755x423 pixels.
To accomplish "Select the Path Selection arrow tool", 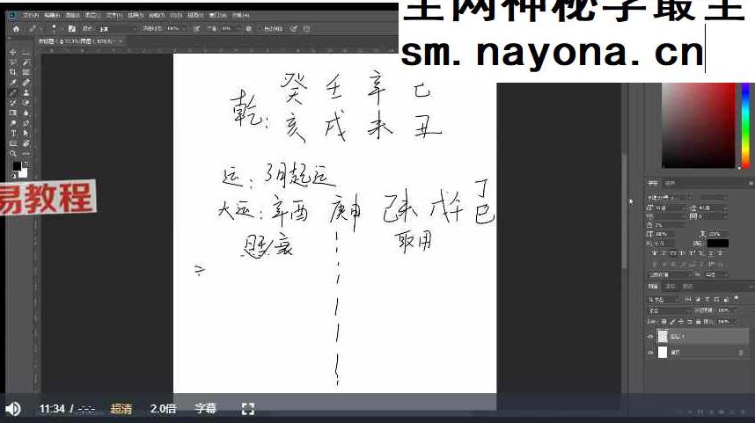I will pos(26,133).
